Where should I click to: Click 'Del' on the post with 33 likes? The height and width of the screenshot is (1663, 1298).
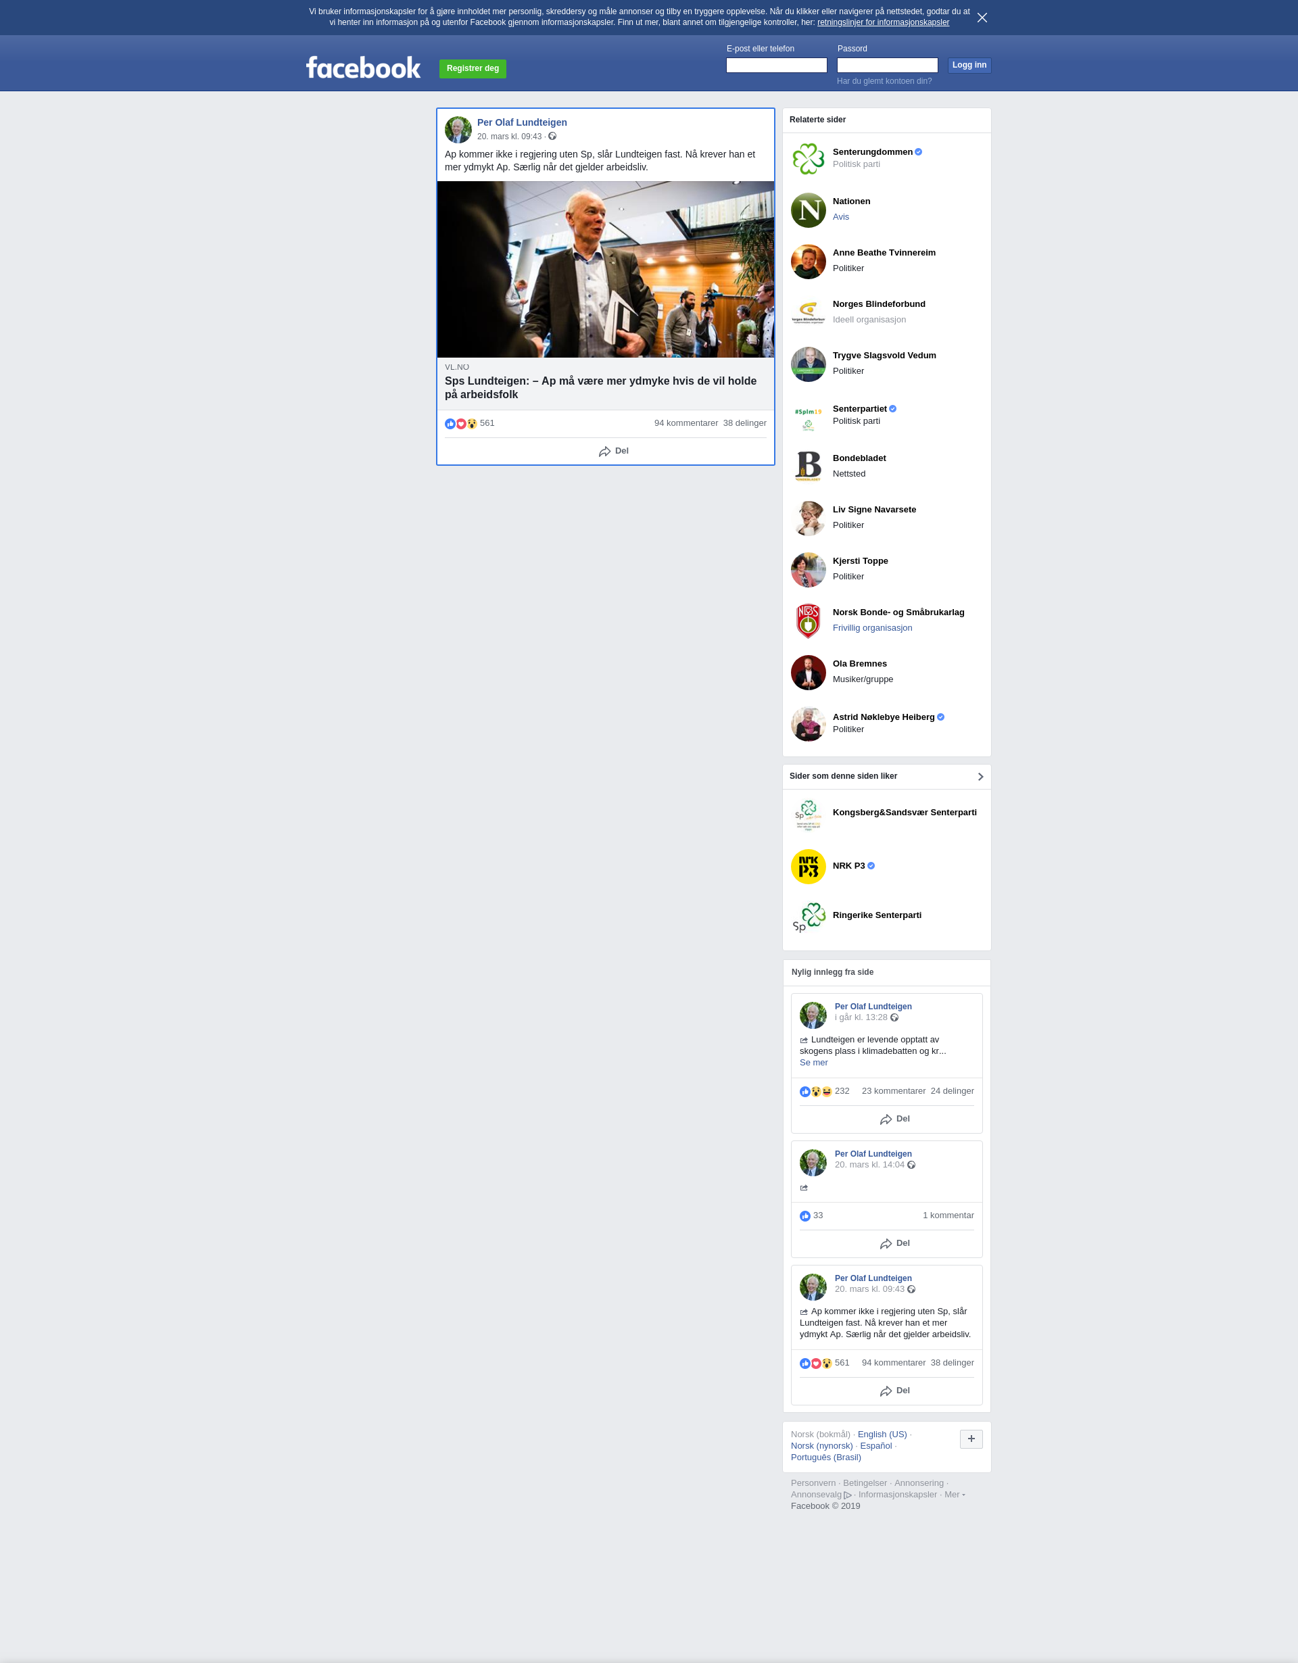click(894, 1243)
